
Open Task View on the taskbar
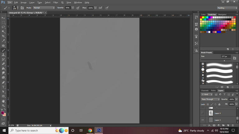[81, 130]
